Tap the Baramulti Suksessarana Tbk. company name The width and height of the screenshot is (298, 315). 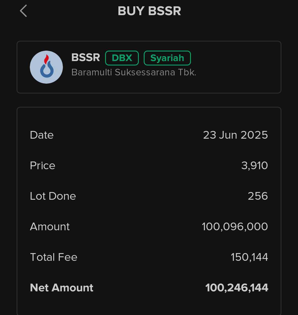[x=134, y=72]
